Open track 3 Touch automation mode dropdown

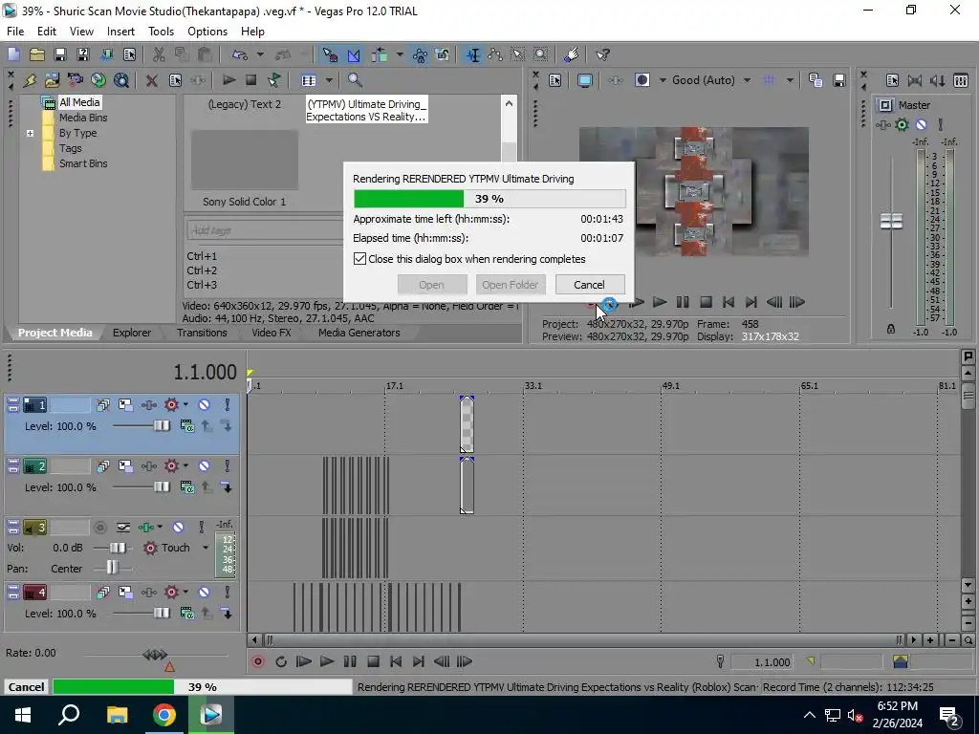tap(206, 548)
